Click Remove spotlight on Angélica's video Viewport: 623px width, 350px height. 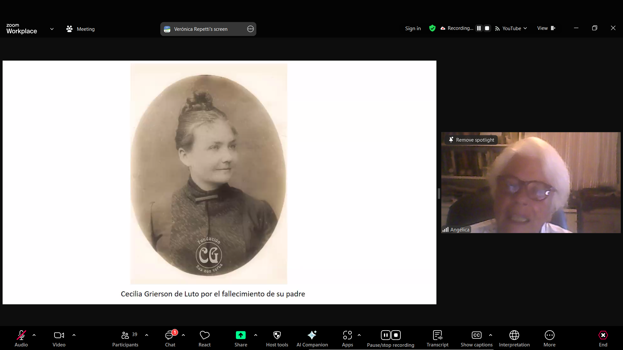point(471,140)
